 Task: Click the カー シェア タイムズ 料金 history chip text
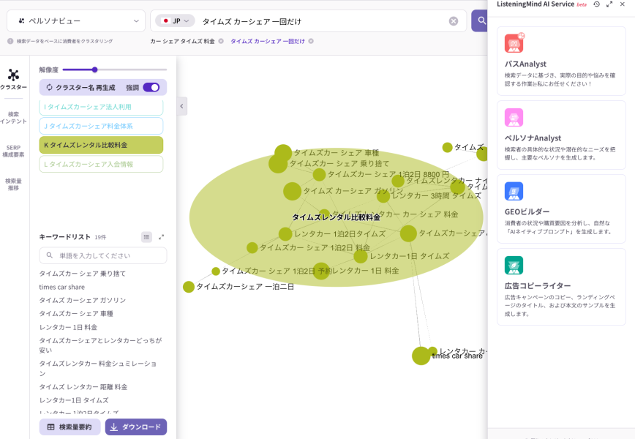[x=182, y=41]
